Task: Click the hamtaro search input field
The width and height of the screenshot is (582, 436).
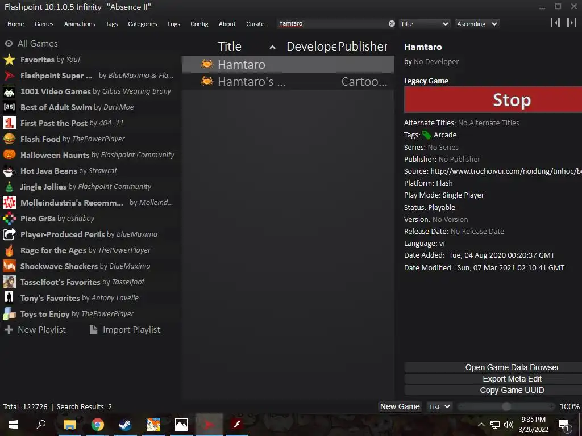Action: click(332, 24)
